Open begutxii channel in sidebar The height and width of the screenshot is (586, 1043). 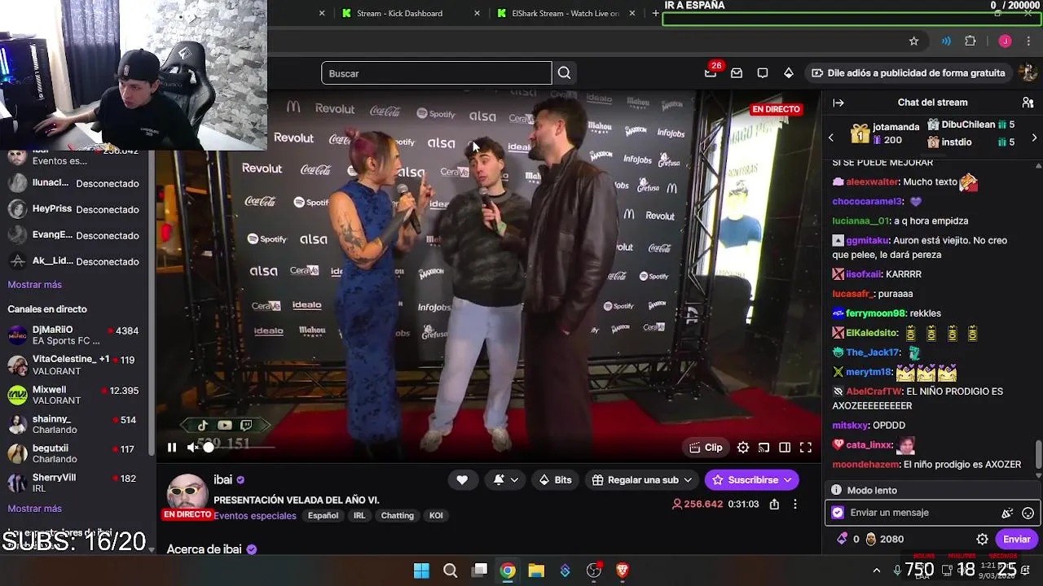74,453
